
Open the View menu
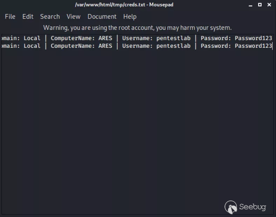pos(74,17)
